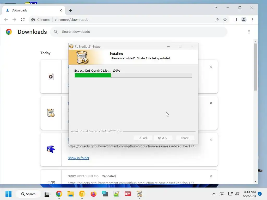Open Task View on taskbar

pyautogui.click(x=47, y=194)
